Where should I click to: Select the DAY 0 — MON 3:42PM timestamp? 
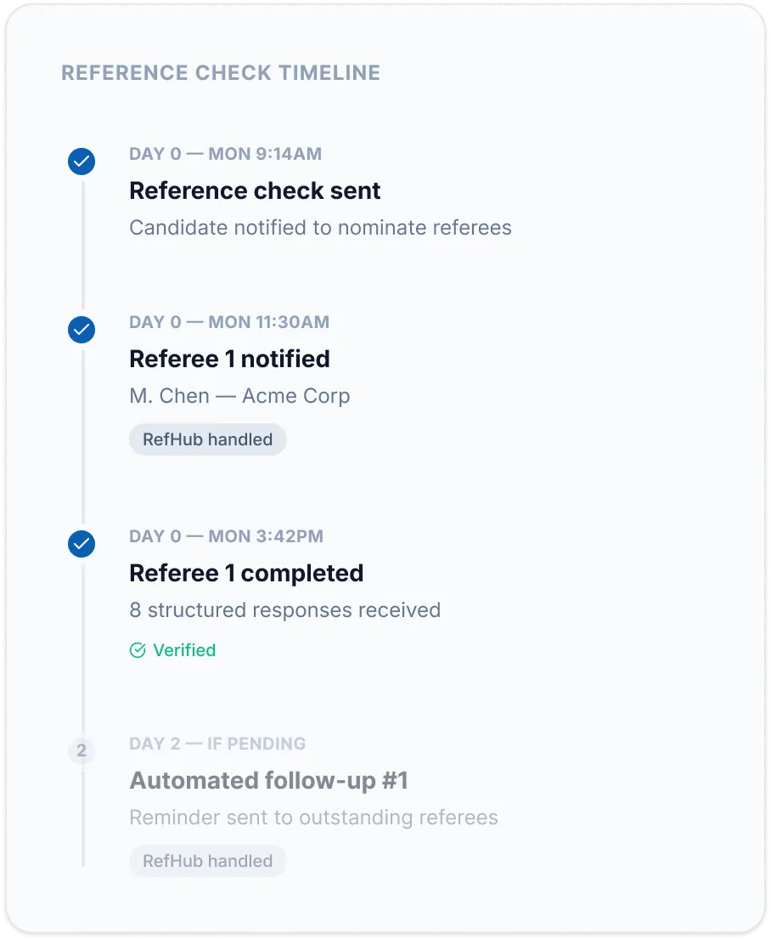227,536
